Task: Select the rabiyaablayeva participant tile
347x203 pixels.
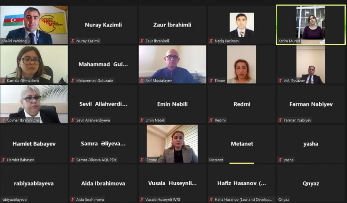Action: coord(34,184)
